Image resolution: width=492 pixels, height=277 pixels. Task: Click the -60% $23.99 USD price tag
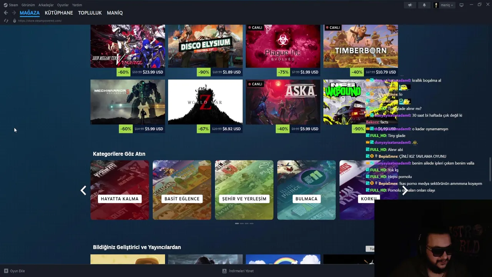[x=141, y=72]
